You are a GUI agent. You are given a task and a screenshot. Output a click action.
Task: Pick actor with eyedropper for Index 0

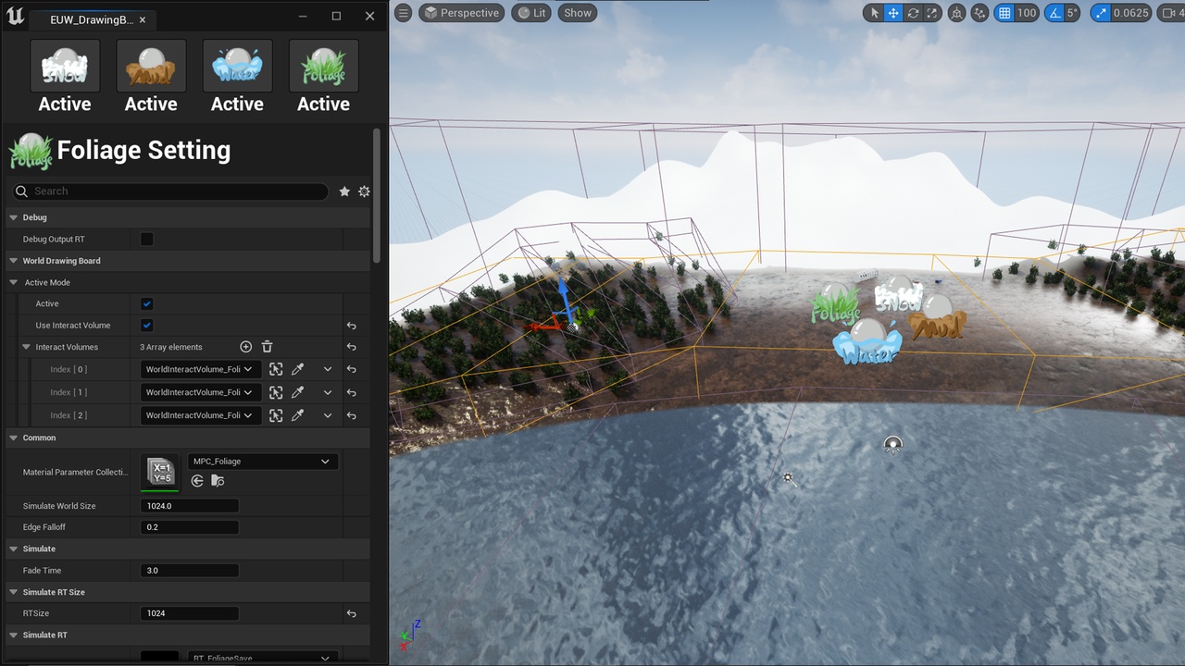tap(297, 369)
